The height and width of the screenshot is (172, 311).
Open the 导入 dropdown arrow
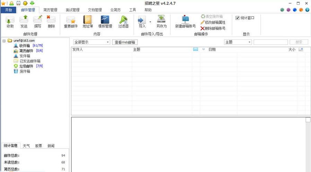[x=150, y=22]
